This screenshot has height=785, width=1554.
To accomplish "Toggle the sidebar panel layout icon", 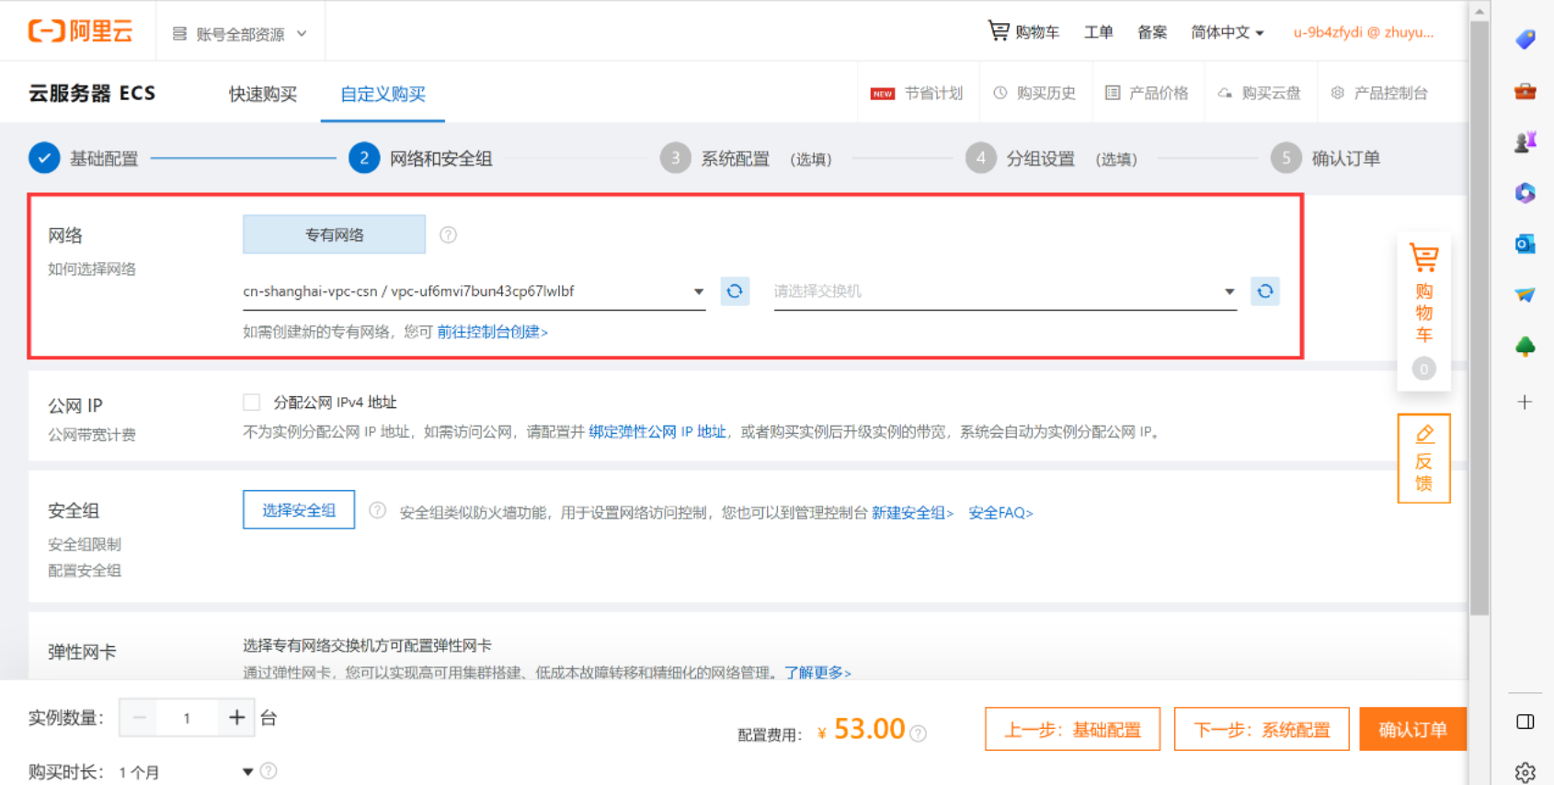I will (1525, 722).
